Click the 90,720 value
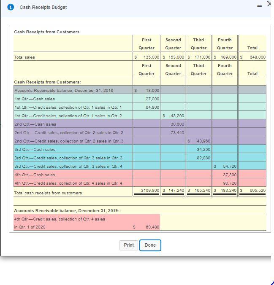Image resolution: width=274 pixels, height=285 pixels. pos(230,183)
